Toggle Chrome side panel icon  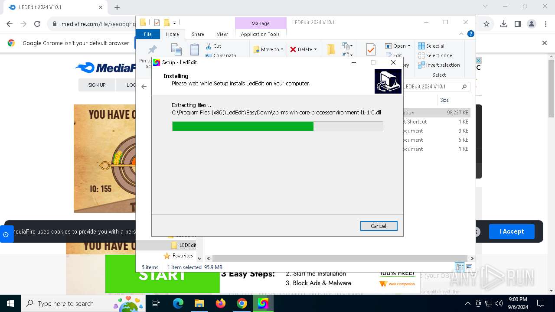(x=518, y=24)
